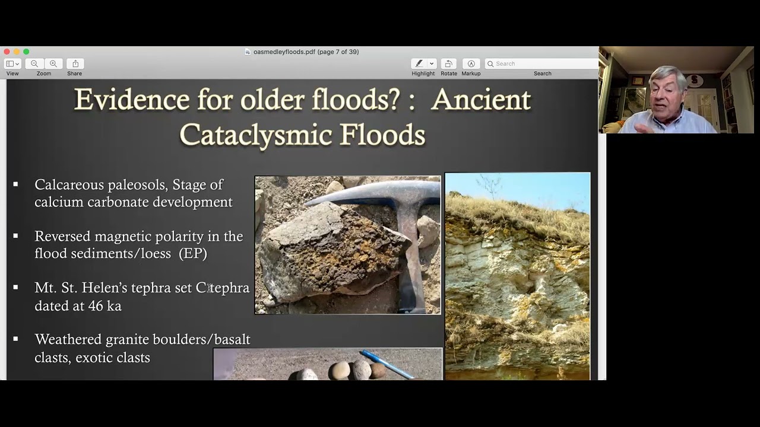Click the text 'flood sediments/loess (EP)'

coord(121,253)
